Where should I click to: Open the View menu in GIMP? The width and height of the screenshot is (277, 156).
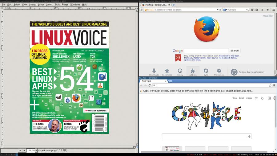click(25, 4)
